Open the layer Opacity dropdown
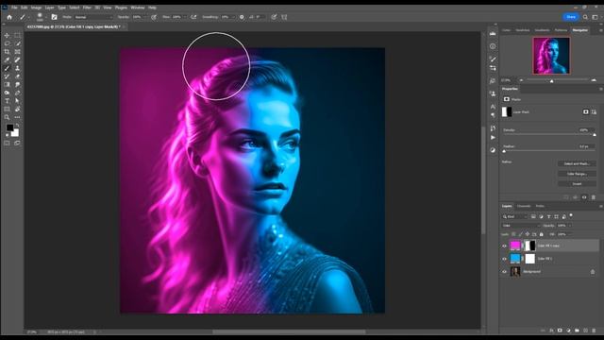 (x=569, y=225)
